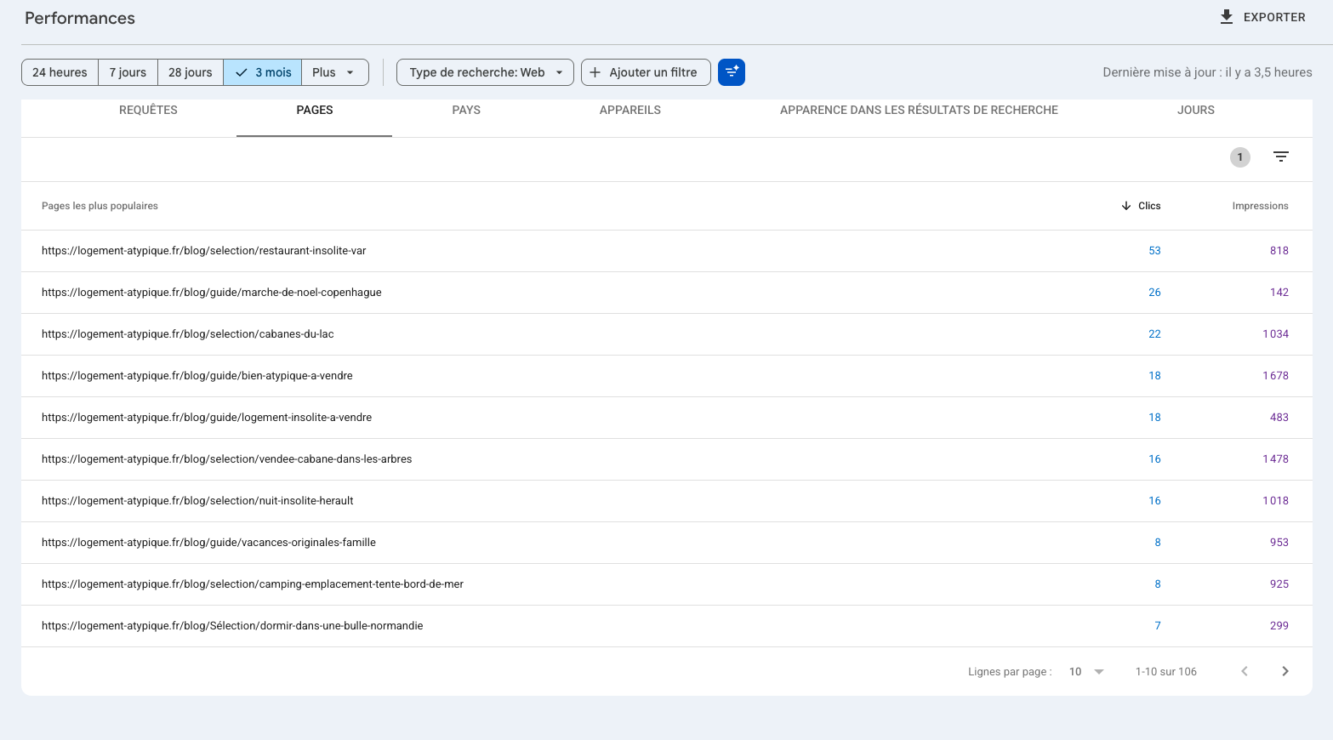Go to previous page of results
Viewport: 1333px width, 740px height.
[x=1245, y=671]
